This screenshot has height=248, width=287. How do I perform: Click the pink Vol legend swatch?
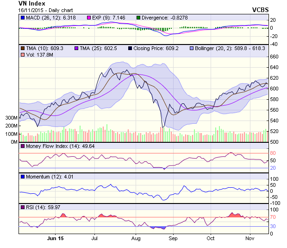click(x=23, y=55)
